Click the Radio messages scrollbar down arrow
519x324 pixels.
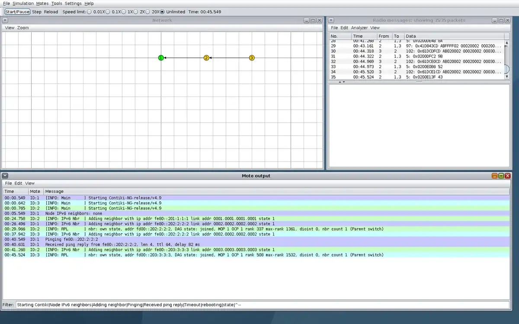click(x=507, y=76)
